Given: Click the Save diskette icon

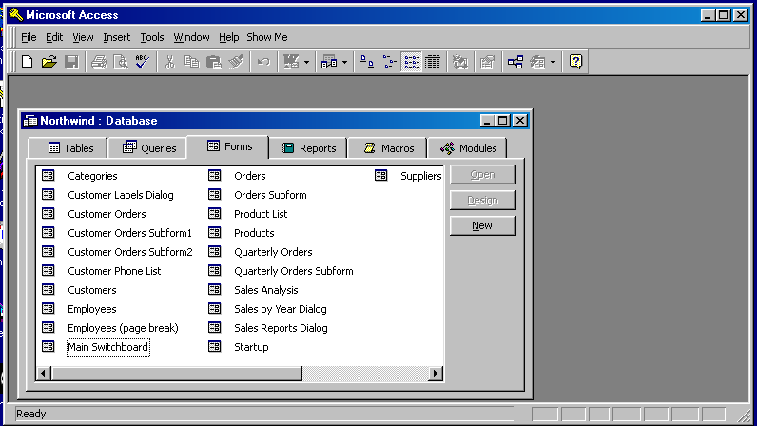Looking at the screenshot, I should pyautogui.click(x=71, y=62).
